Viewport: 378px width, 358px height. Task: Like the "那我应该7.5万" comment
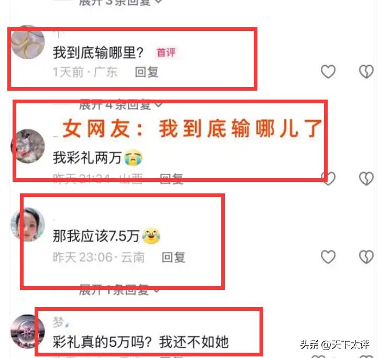328,257
